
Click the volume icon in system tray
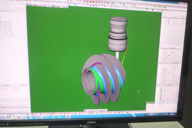pyautogui.click(x=165, y=114)
